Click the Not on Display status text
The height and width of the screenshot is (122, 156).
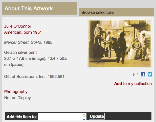[x=17, y=98]
